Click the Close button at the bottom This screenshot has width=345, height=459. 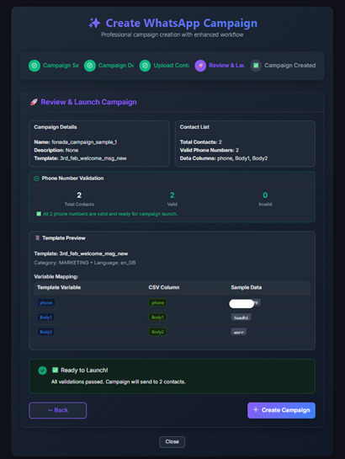(172, 441)
